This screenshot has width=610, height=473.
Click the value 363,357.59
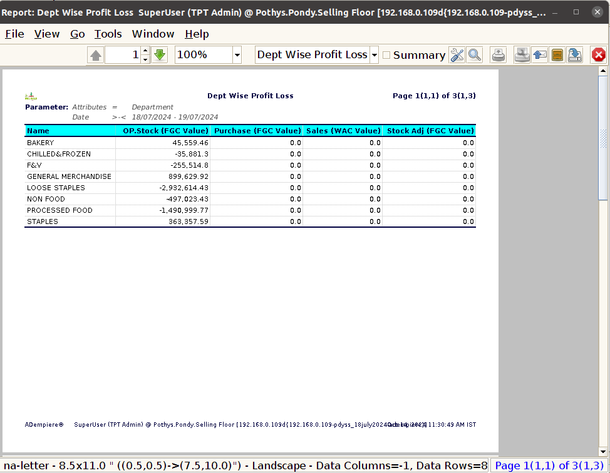pyautogui.click(x=189, y=221)
